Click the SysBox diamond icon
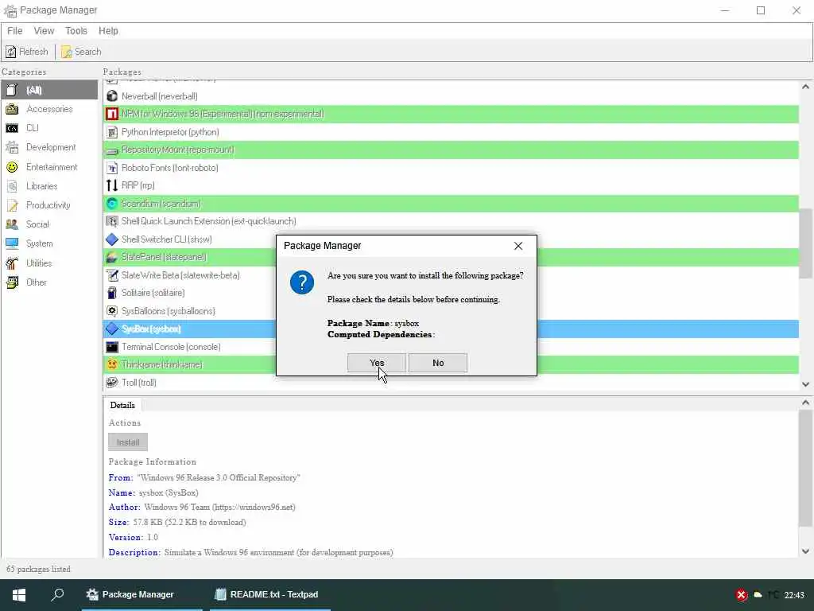Image resolution: width=814 pixels, height=611 pixels. tap(111, 329)
